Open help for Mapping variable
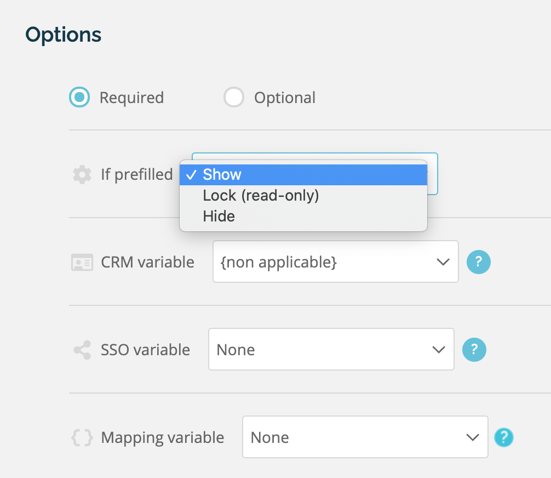551x478 pixels. point(504,437)
